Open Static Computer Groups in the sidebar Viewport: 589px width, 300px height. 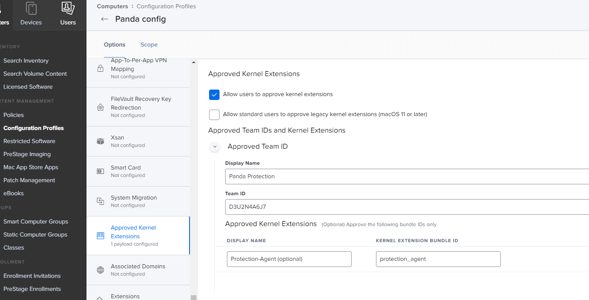pos(35,235)
